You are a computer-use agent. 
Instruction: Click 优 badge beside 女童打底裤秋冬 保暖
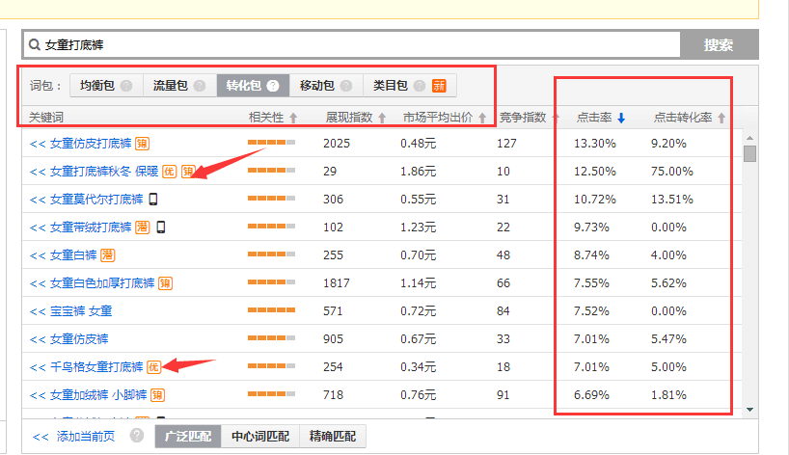[x=169, y=172]
